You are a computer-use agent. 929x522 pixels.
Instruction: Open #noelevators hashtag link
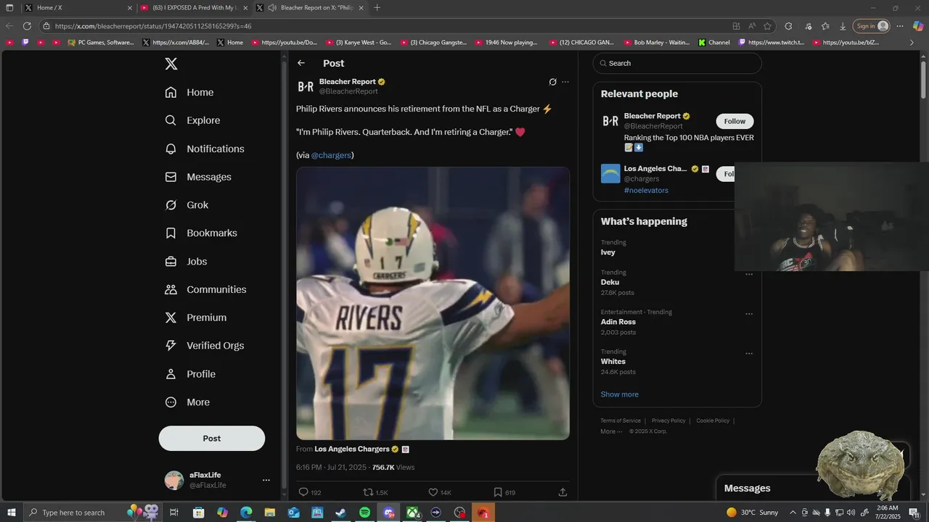[646, 190]
